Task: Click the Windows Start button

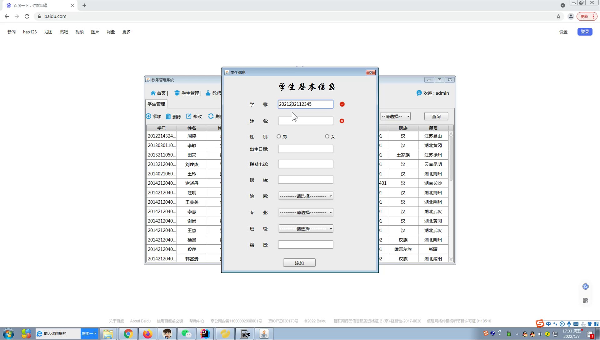Action: coord(8,334)
